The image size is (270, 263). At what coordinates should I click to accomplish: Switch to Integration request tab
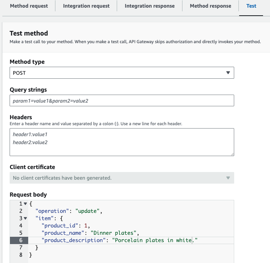86,6
